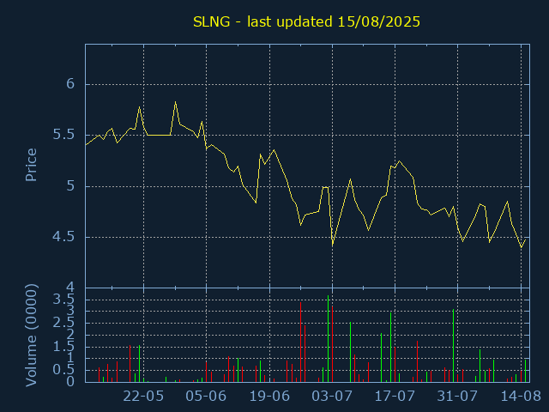This screenshot has width=549, height=412.
Task: Click the price axis value 4
Action: [70, 288]
